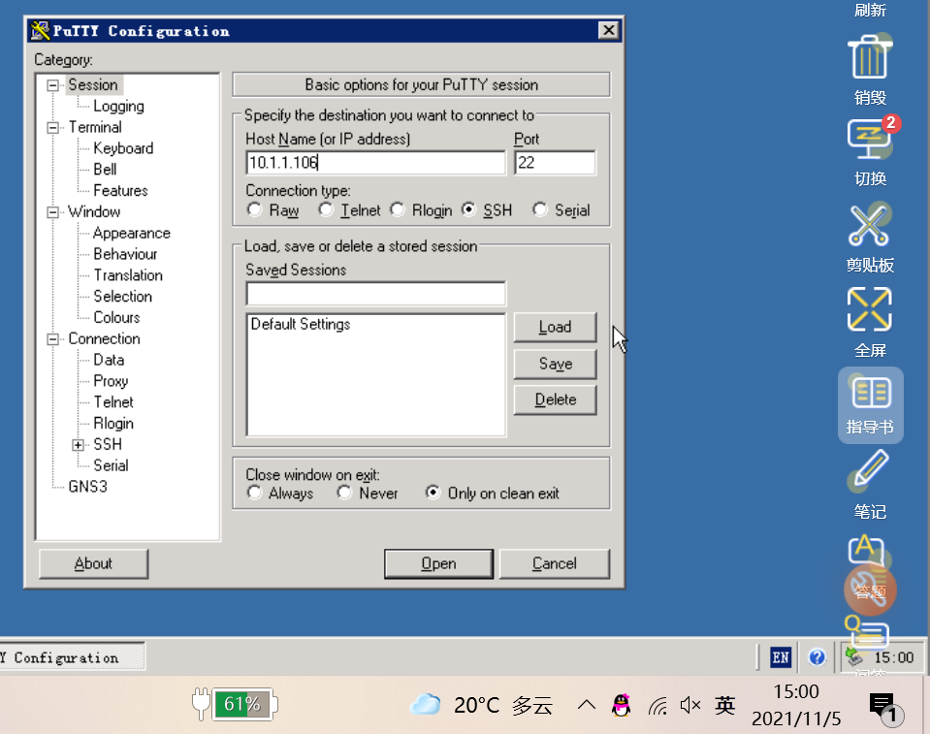The height and width of the screenshot is (734, 930).
Task: Open the Selection category
Action: click(x=123, y=296)
